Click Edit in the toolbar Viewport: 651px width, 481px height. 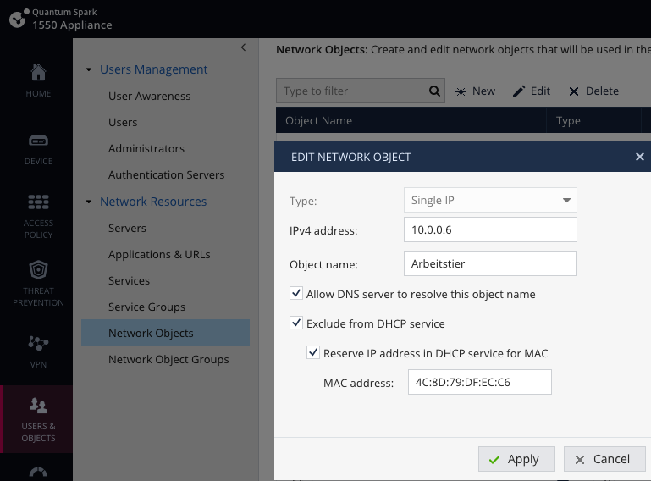[x=532, y=91]
